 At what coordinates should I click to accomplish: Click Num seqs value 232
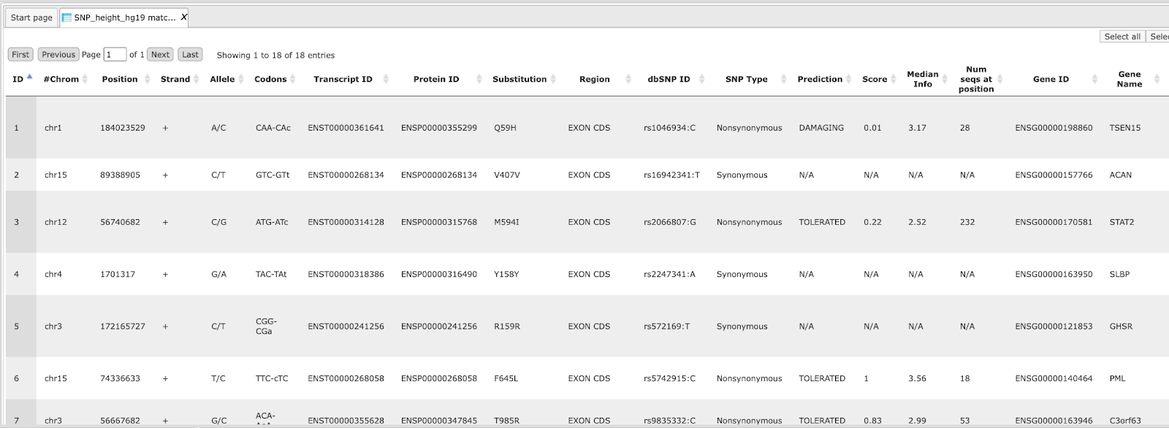[x=967, y=222]
